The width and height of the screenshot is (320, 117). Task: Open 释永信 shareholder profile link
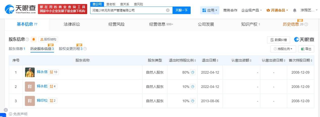(42, 72)
